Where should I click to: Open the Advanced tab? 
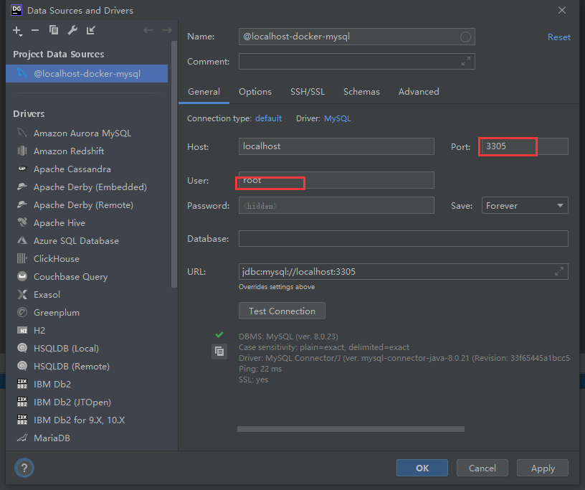click(x=419, y=92)
